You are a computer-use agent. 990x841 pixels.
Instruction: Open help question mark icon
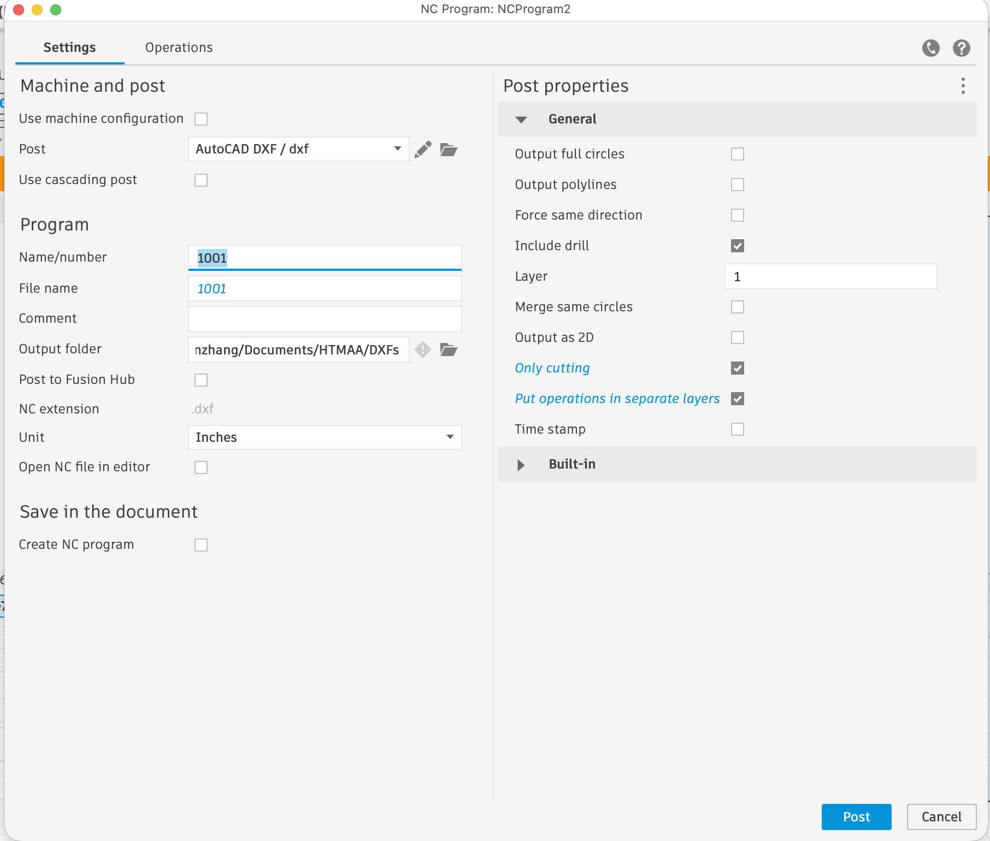tap(962, 48)
